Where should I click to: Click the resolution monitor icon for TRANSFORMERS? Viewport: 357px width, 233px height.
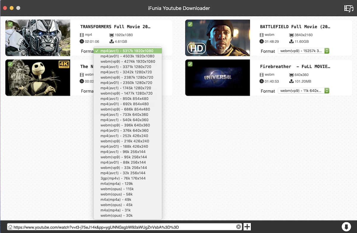(x=112, y=35)
